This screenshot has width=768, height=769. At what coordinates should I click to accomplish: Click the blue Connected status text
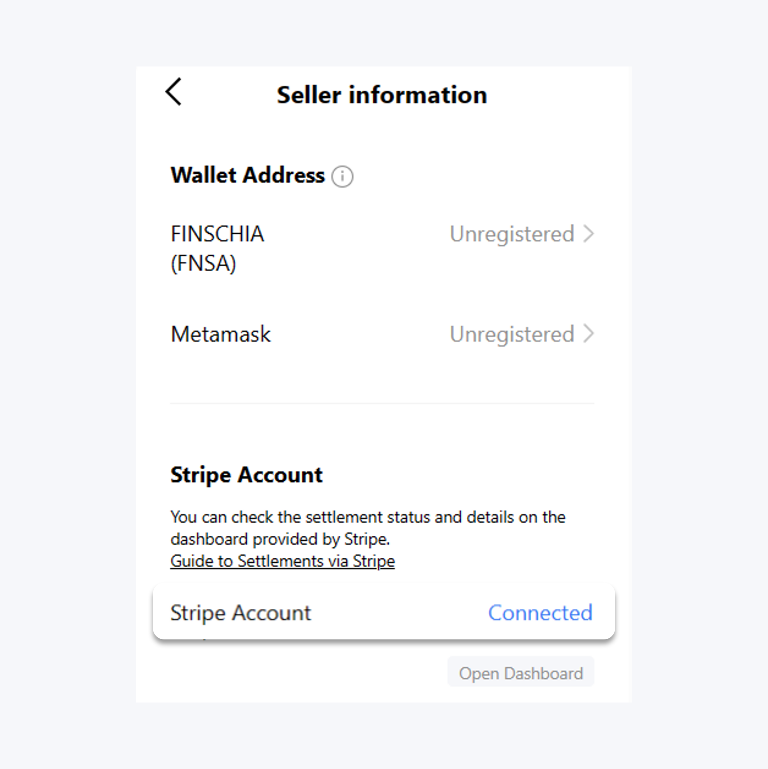(x=540, y=613)
